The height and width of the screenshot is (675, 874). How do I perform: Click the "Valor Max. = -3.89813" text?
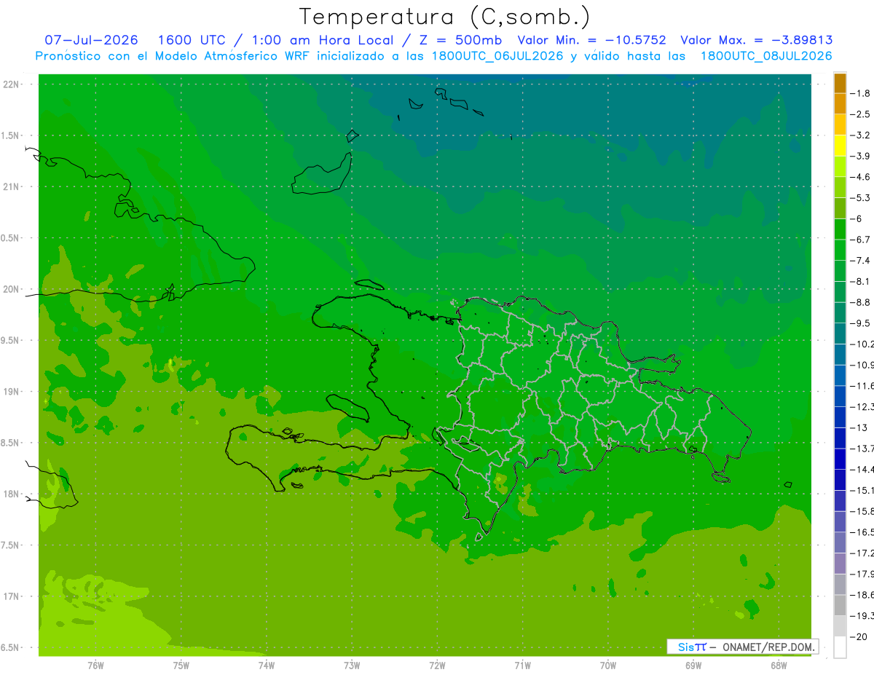756,40
